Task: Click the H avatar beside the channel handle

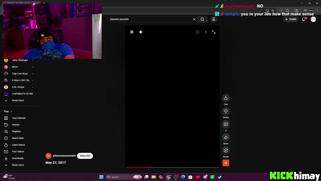Action: (48, 156)
